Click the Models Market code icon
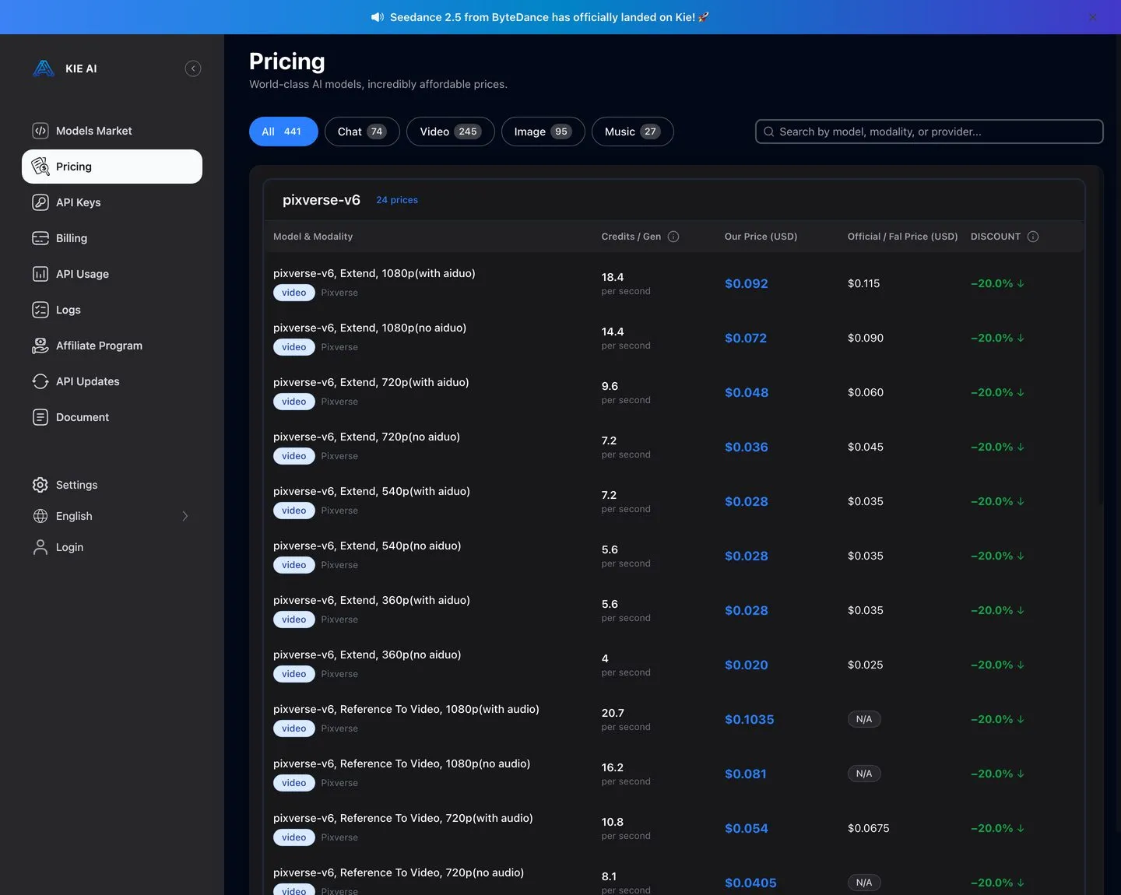The height and width of the screenshot is (895, 1121). (40, 131)
